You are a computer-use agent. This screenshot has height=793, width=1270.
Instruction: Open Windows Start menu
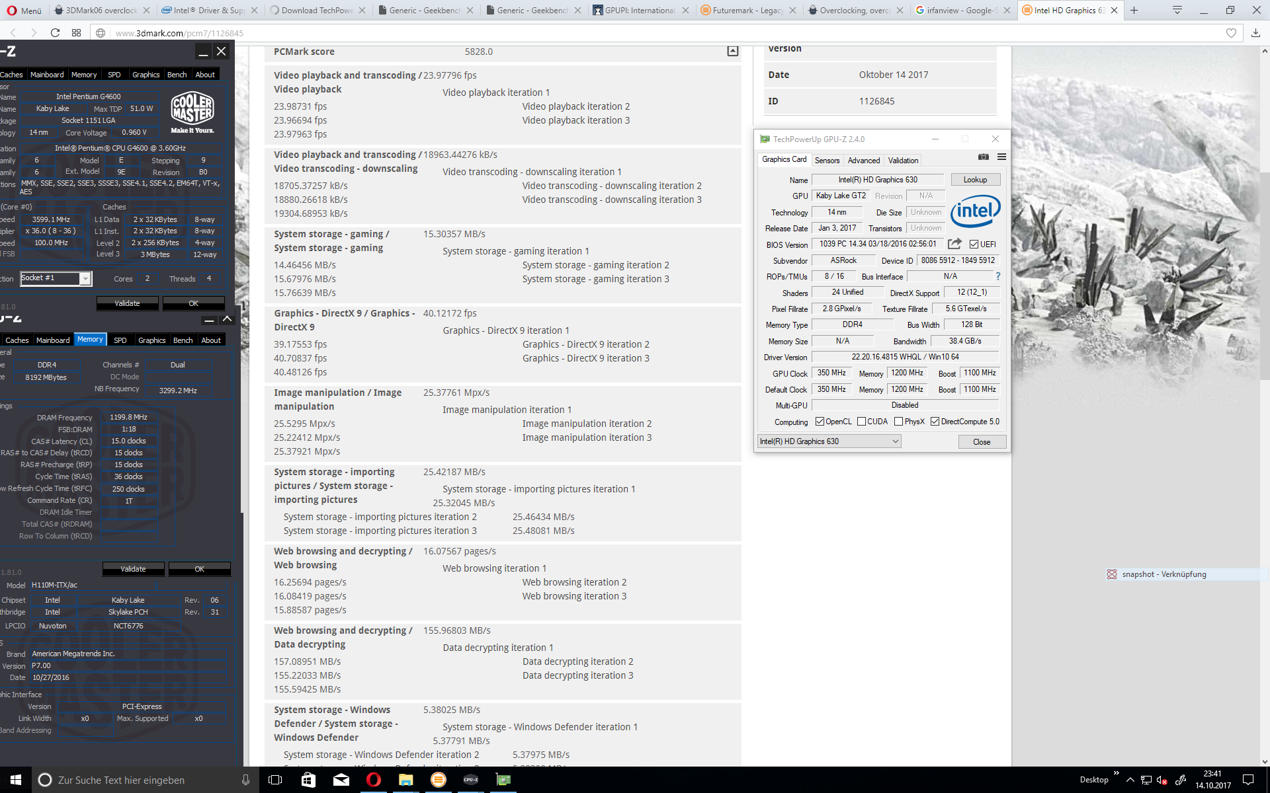tap(16, 780)
